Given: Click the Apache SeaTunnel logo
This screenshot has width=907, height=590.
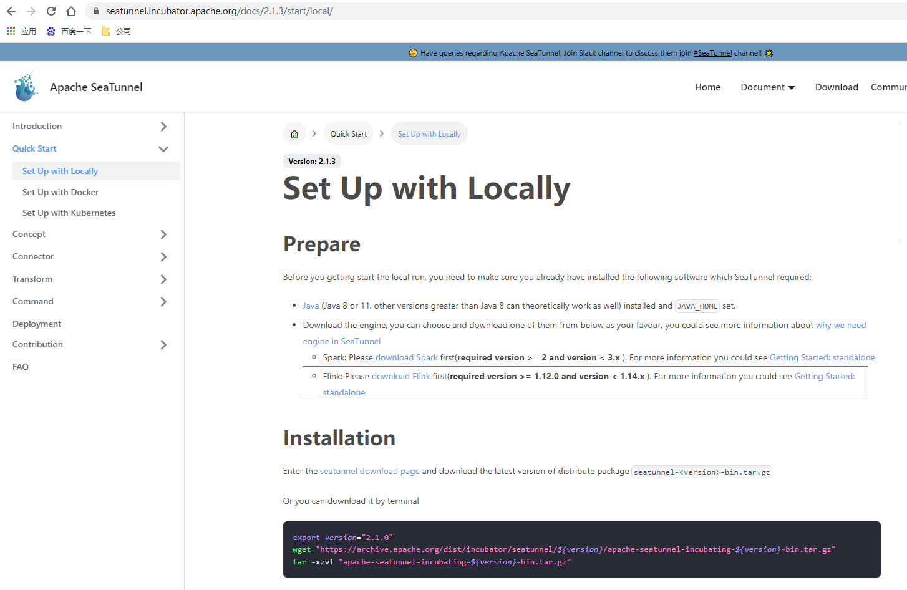Looking at the screenshot, I should (26, 87).
